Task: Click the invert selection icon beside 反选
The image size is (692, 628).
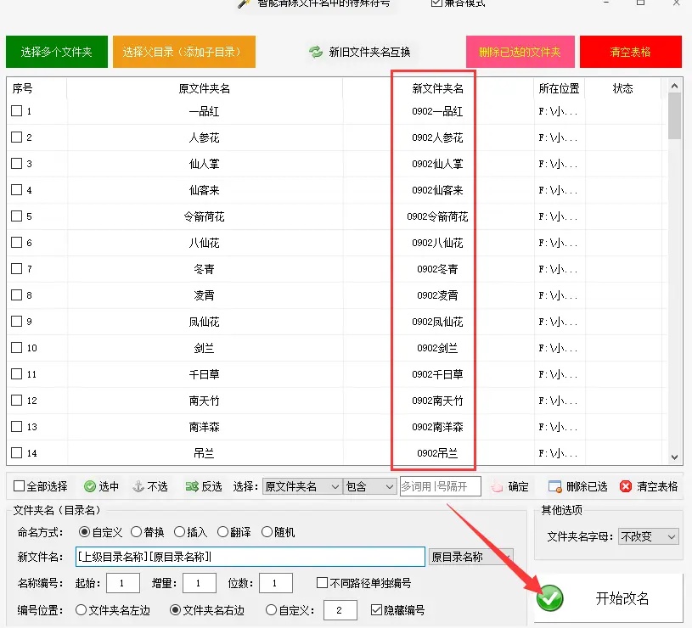Action: 192,486
